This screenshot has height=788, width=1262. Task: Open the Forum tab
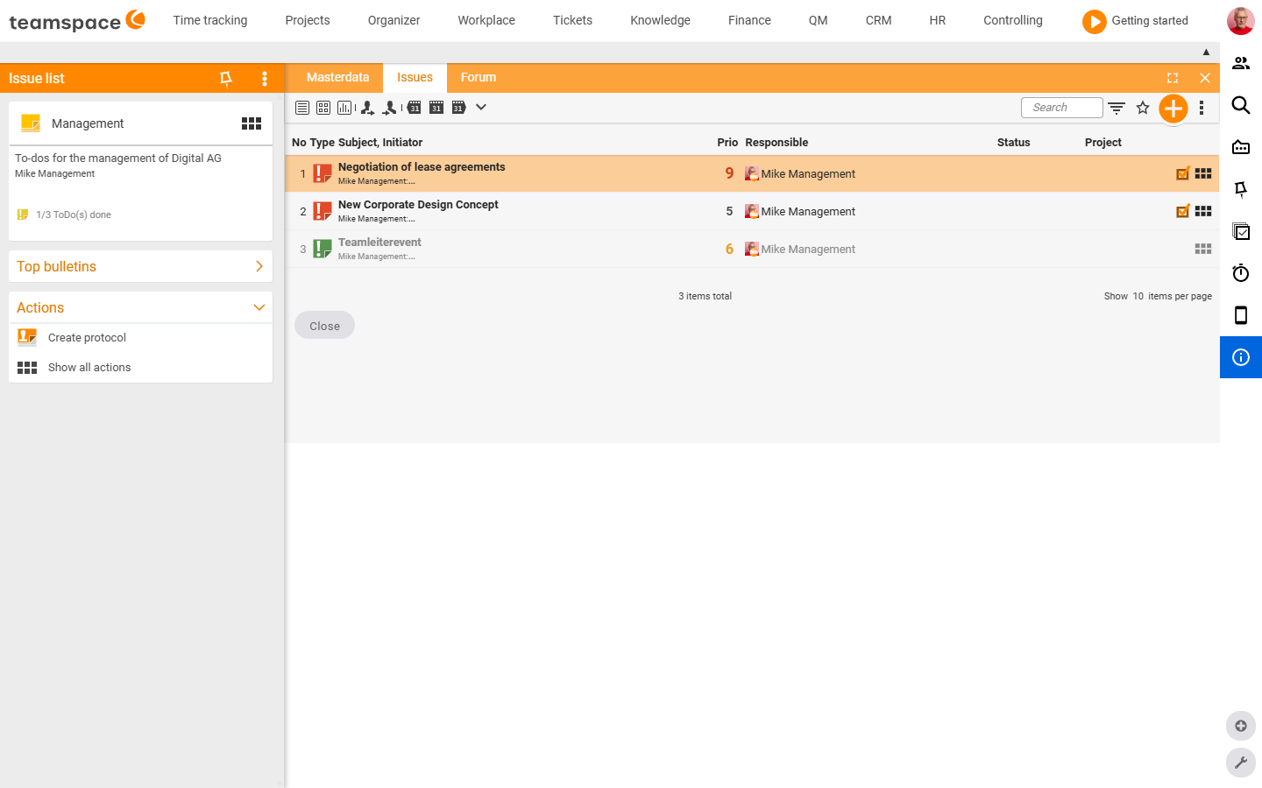(x=479, y=78)
